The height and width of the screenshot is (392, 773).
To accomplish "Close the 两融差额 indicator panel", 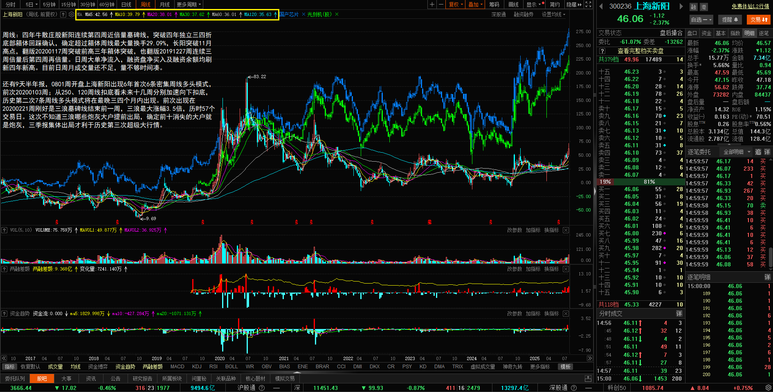I will click(566, 269).
